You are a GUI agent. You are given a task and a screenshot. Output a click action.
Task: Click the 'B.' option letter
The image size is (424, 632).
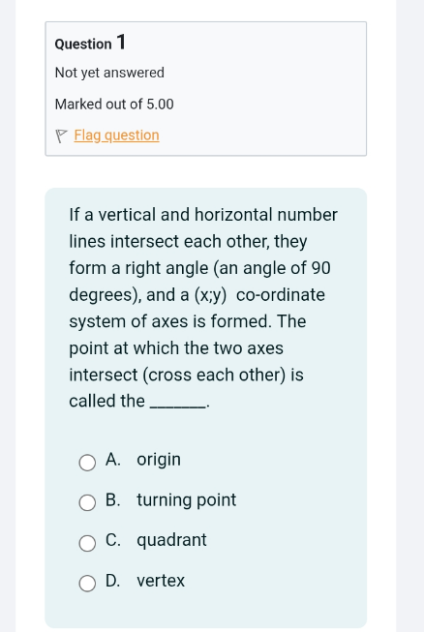coord(113,499)
